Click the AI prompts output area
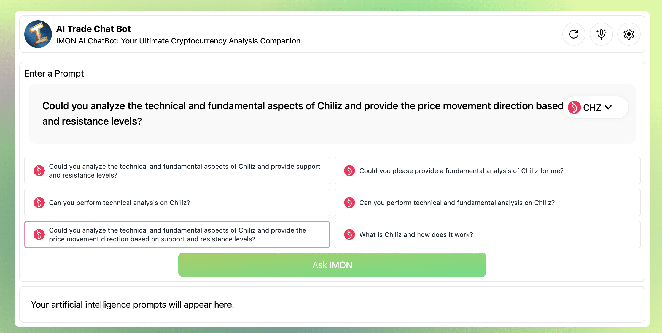The height and width of the screenshot is (333, 662). 332,304
